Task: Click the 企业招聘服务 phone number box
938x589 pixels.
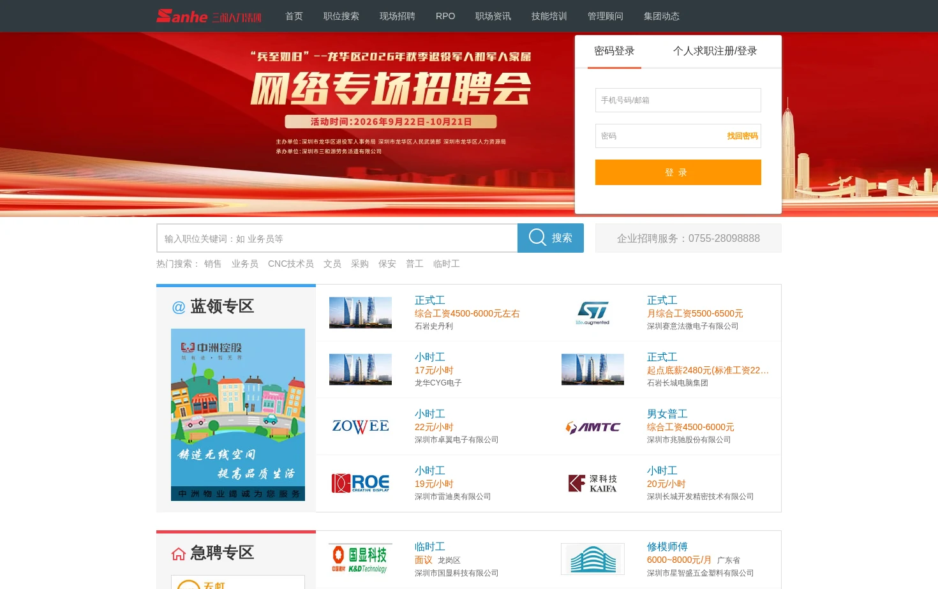Action: tap(689, 238)
